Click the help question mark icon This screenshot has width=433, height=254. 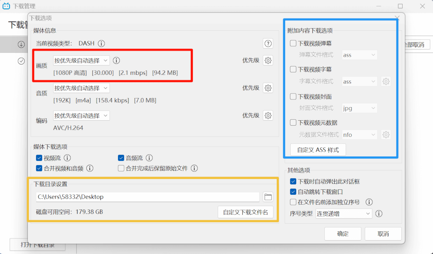coord(268,43)
